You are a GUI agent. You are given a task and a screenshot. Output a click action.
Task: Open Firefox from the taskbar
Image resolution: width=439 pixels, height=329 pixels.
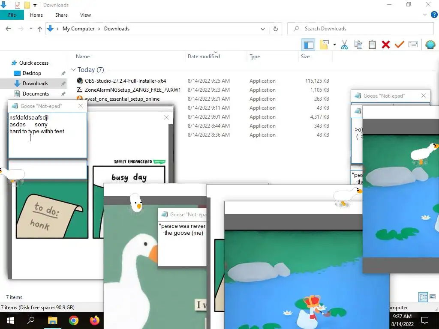pos(94,320)
